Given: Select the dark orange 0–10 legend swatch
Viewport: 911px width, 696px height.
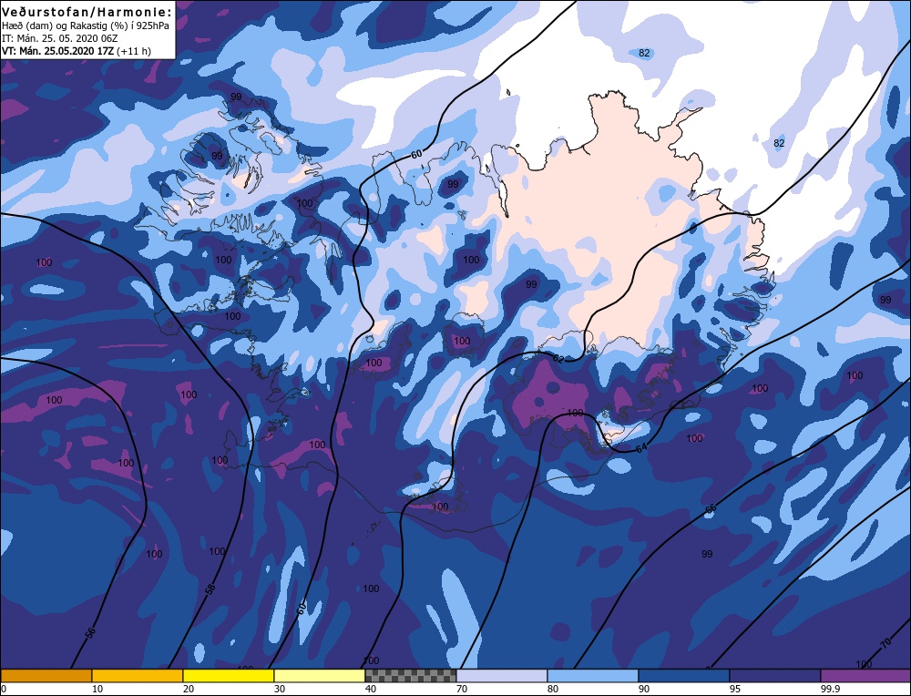Looking at the screenshot, I should point(46,676).
